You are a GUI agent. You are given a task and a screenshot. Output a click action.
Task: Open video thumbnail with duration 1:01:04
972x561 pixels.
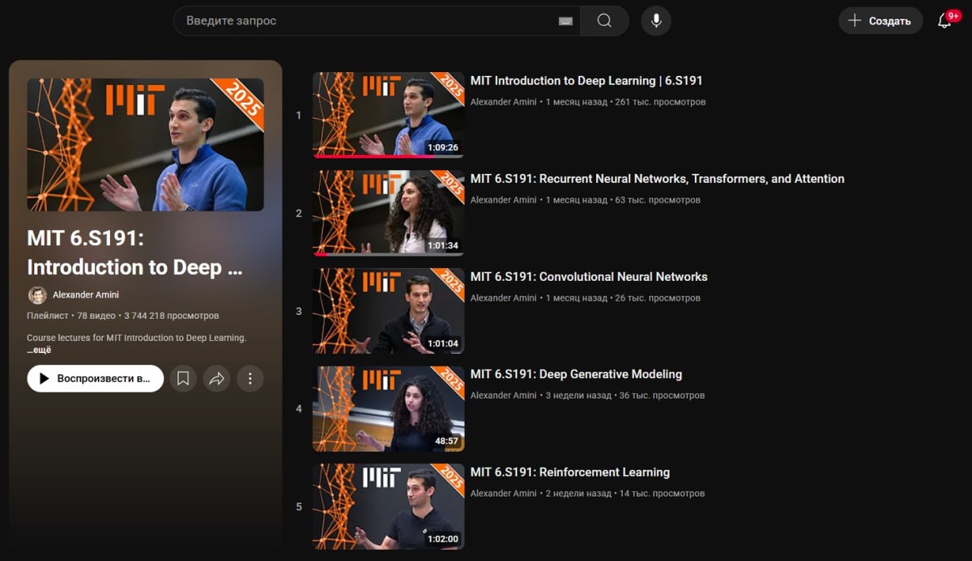pyautogui.click(x=389, y=311)
